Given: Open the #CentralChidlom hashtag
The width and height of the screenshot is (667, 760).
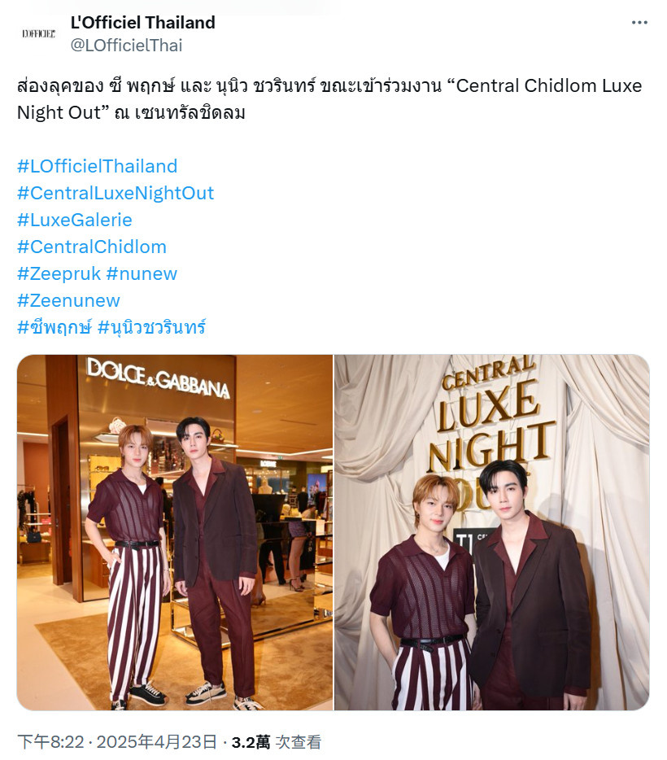Looking at the screenshot, I should (92, 247).
